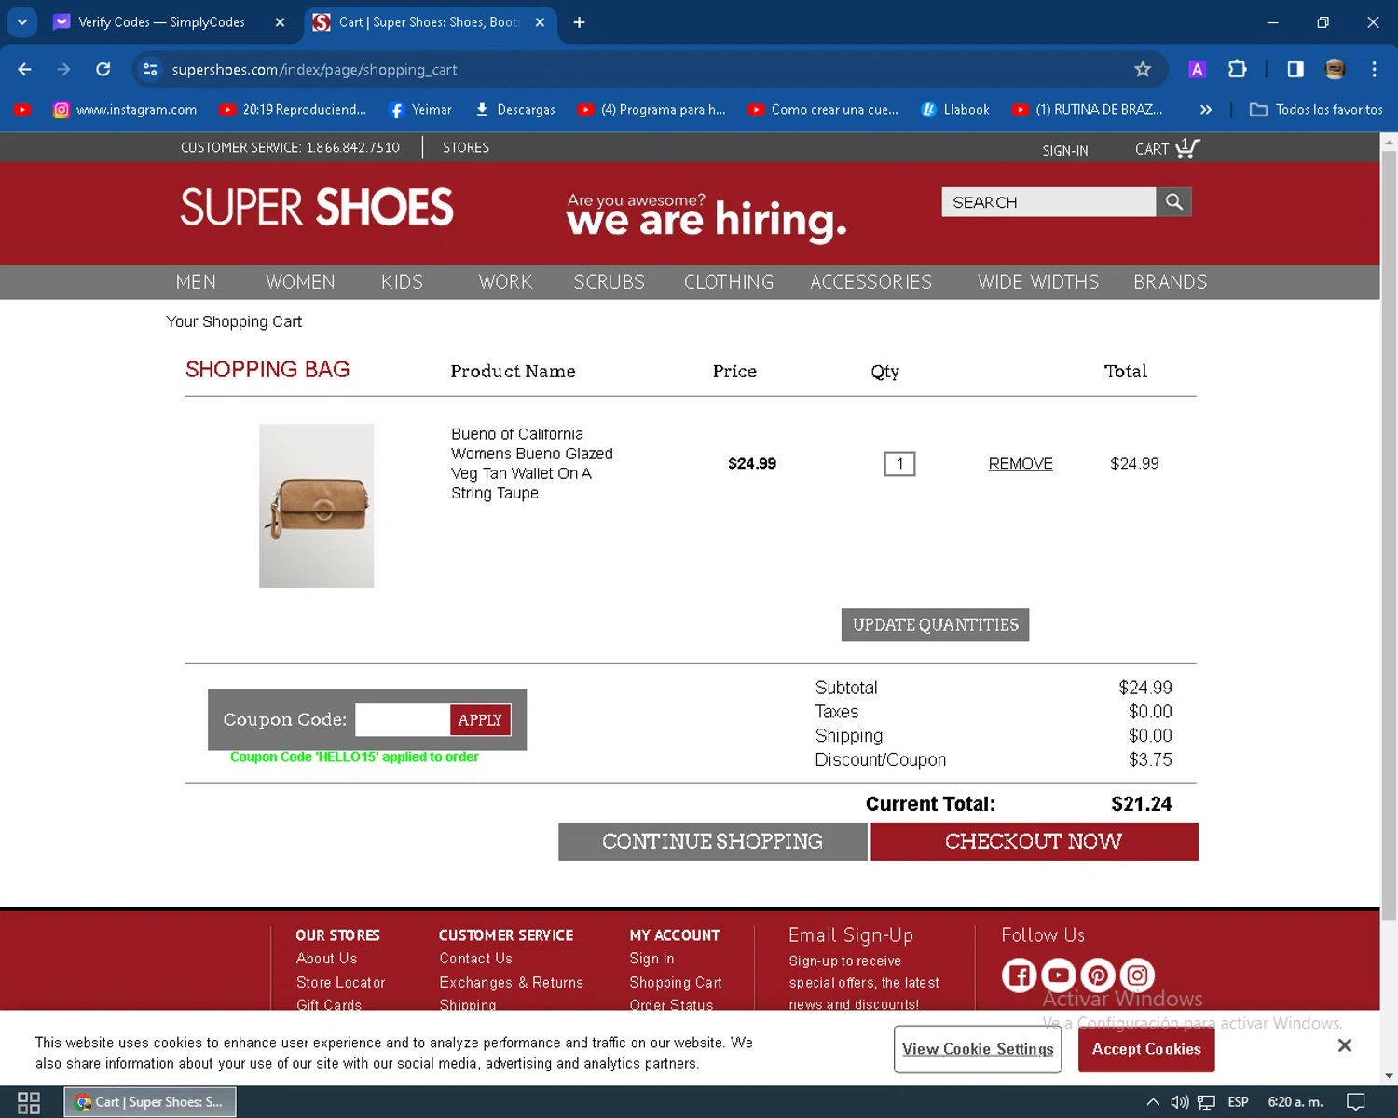Open CLOTHING navigation menu
Image resolution: width=1398 pixels, height=1118 pixels.
click(729, 282)
